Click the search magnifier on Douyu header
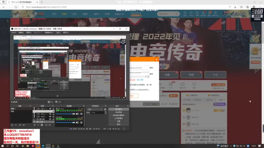The width and height of the screenshot is (264, 148). (177, 14)
